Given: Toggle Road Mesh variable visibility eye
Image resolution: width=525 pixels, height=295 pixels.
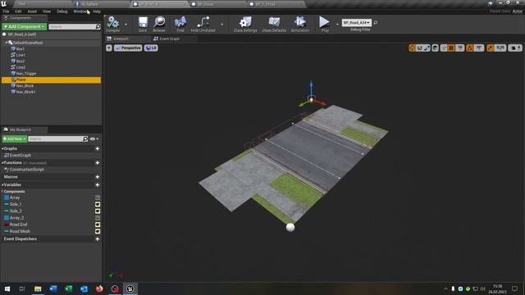Looking at the screenshot, I should tap(98, 231).
